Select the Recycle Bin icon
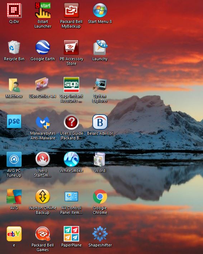 pos(14,47)
